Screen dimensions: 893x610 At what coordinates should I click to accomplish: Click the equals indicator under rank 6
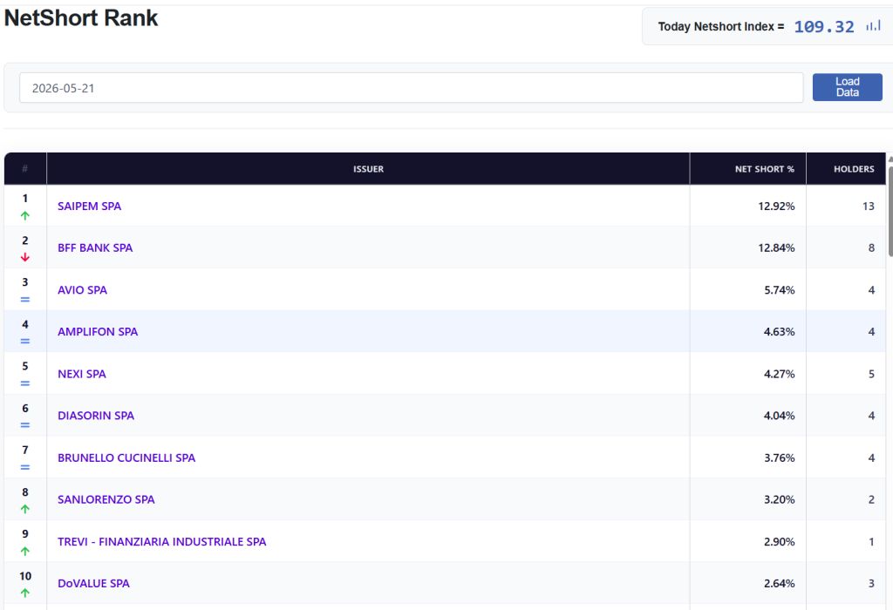25,425
